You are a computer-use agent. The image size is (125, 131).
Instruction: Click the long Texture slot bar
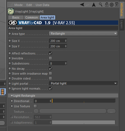click(73, 111)
